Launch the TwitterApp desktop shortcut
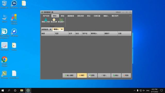The width and height of the screenshot is (165, 93). tap(14, 33)
